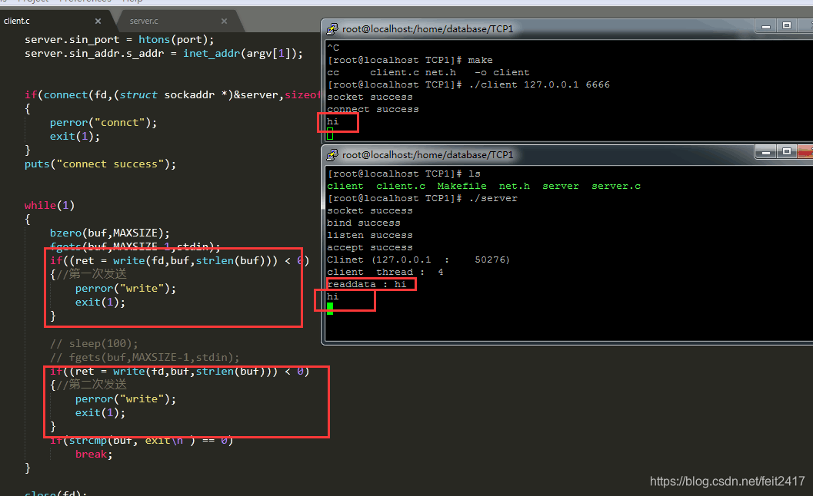Image resolution: width=813 pixels, height=496 pixels.
Task: Click the cc client.c net.h -o client output
Action: pos(428,73)
